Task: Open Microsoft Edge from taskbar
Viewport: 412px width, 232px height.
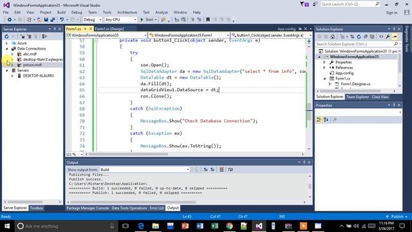Action: coord(141,226)
